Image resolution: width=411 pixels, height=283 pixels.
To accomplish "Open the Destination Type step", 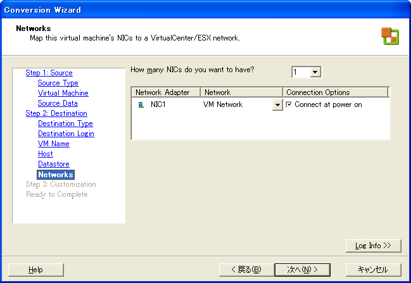I will 65,123.
